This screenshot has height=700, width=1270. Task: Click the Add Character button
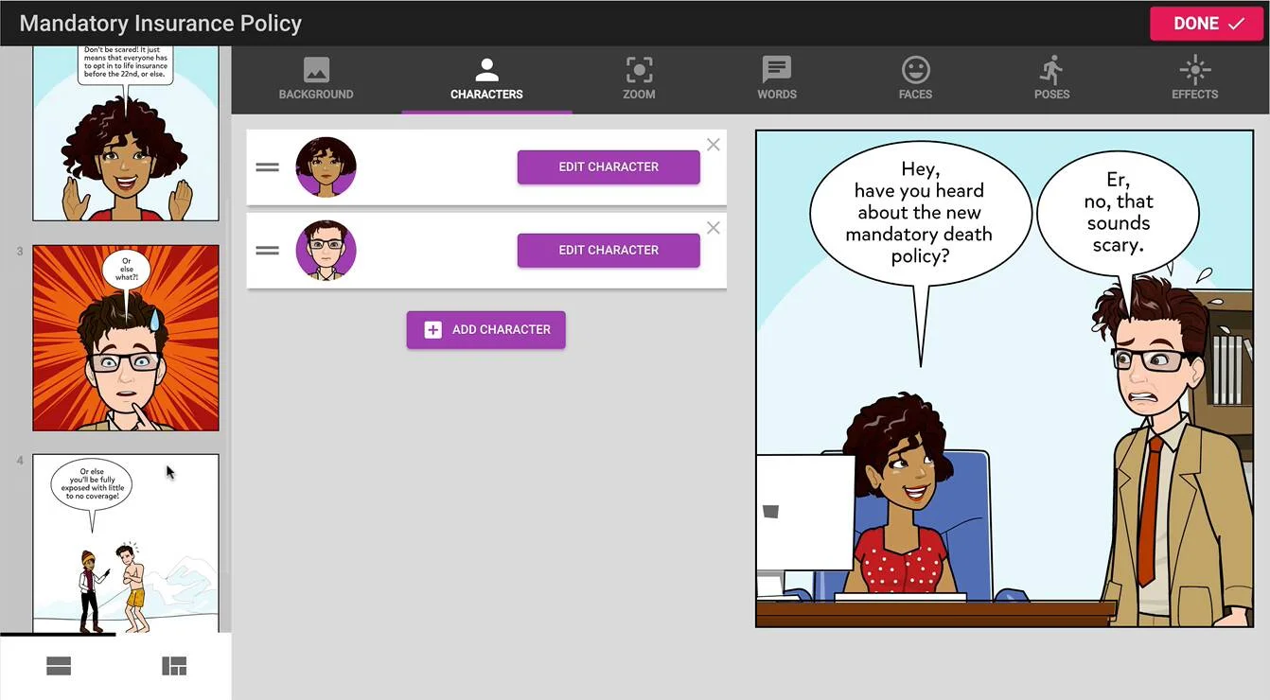tap(486, 330)
